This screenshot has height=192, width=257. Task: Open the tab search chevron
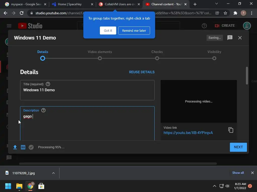(217, 3)
